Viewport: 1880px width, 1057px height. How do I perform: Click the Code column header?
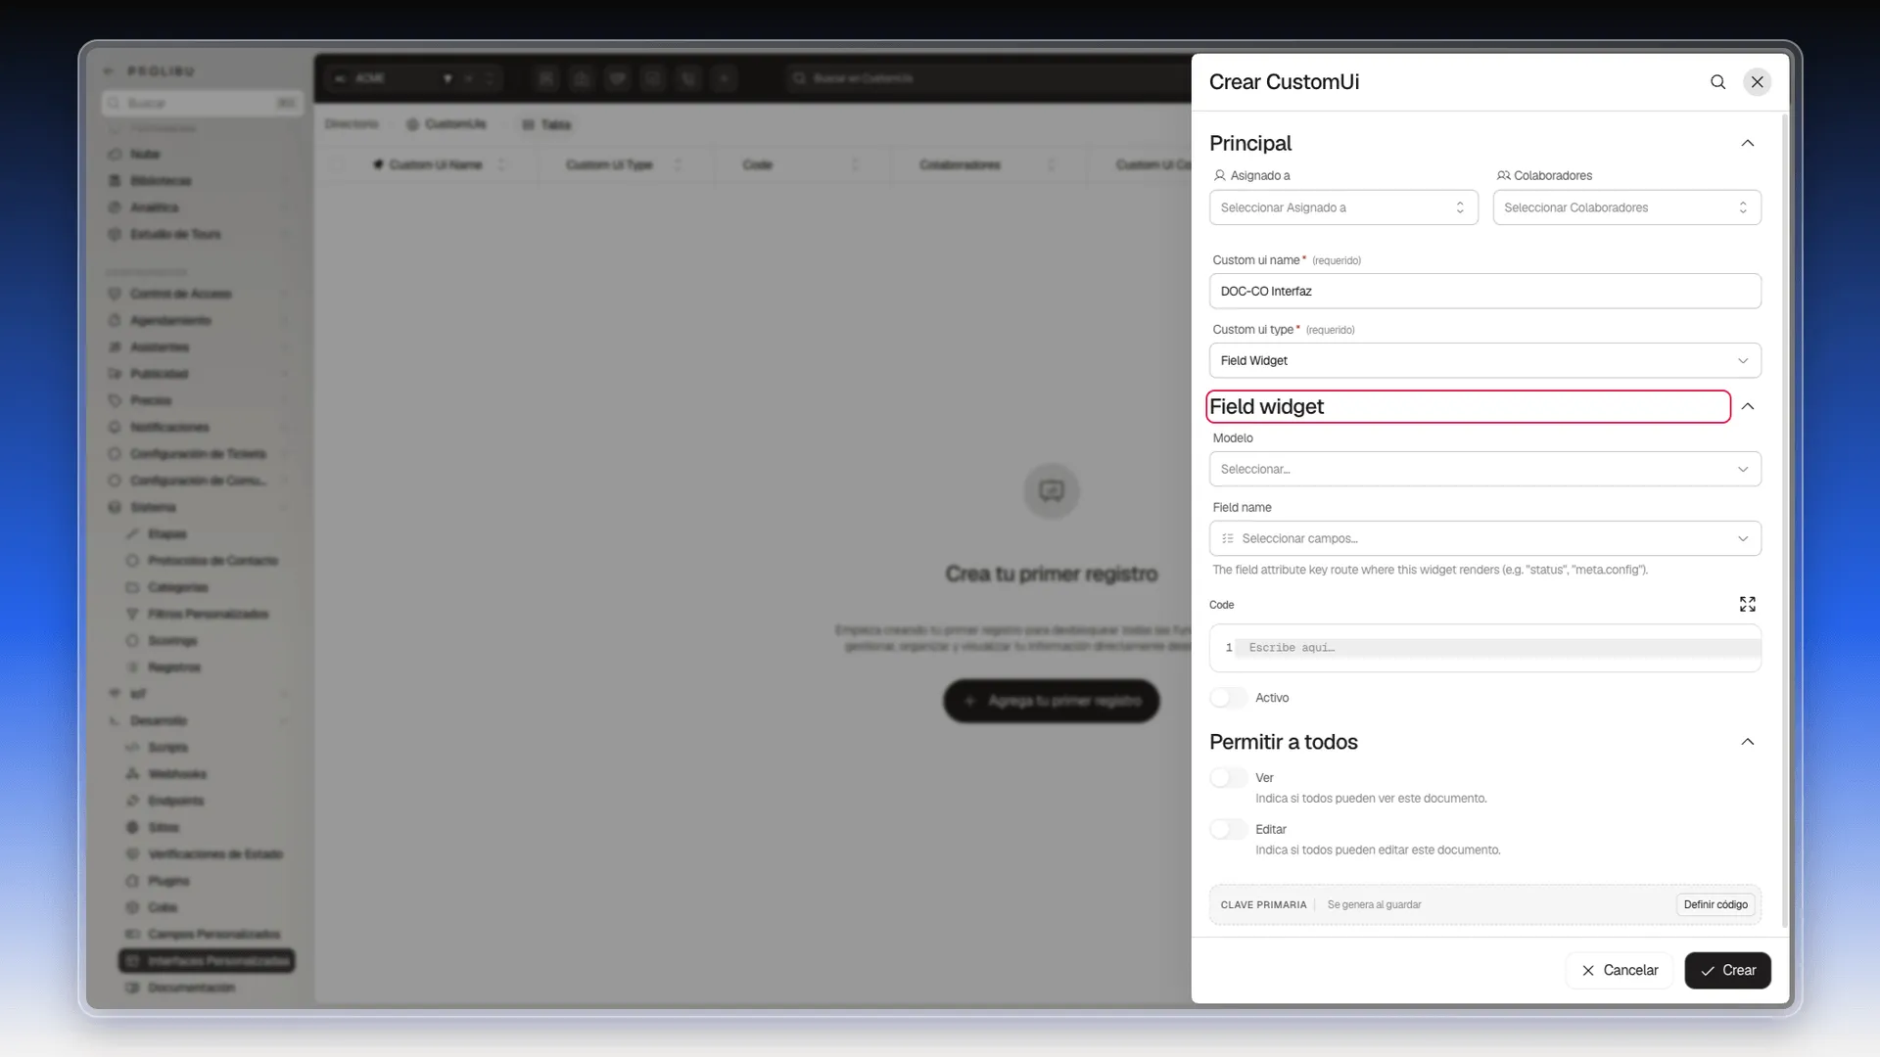point(757,164)
